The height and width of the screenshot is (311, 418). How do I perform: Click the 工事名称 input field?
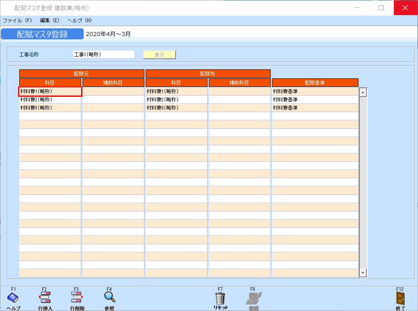[x=103, y=55]
